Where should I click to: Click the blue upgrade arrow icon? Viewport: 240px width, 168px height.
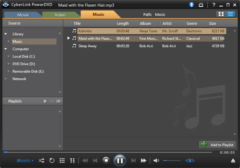click(x=192, y=5)
